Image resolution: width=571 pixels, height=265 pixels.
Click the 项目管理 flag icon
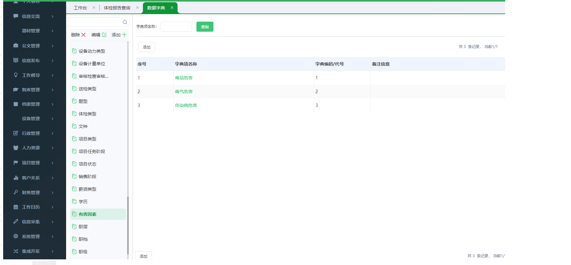point(16,162)
